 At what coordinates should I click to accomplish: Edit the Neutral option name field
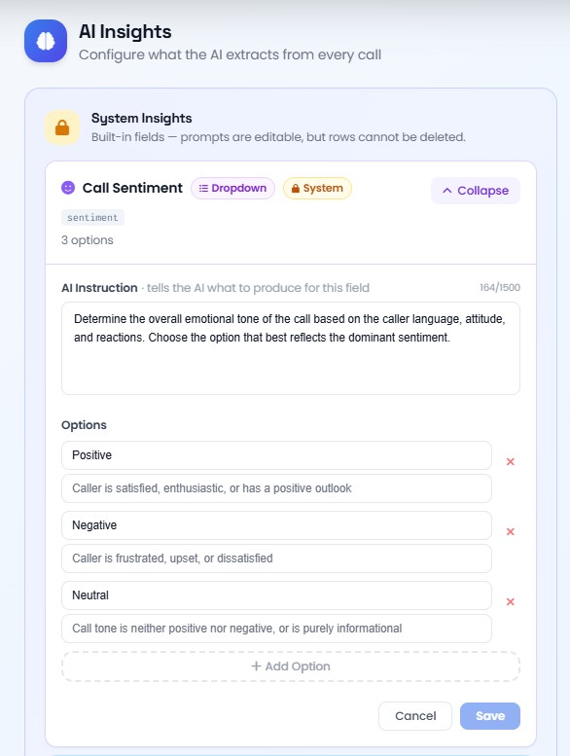click(276, 595)
